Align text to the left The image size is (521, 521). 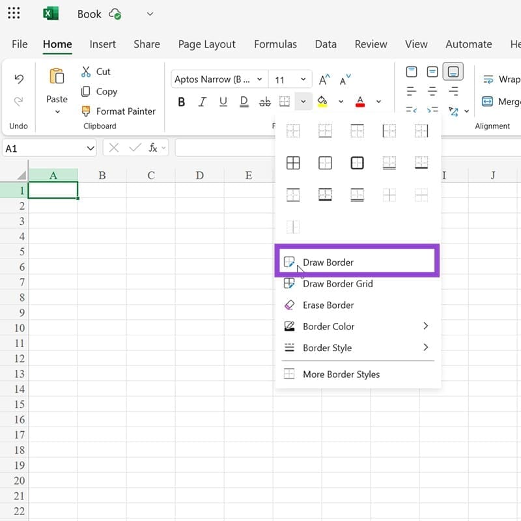412,91
